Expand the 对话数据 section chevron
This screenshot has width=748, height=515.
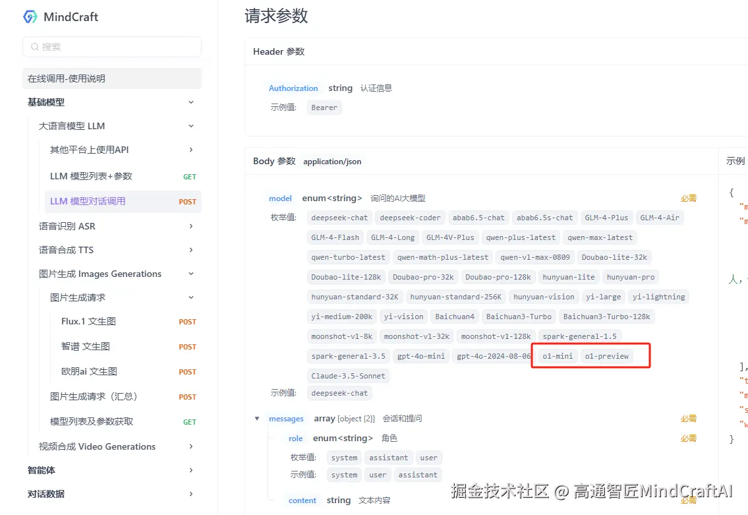[x=191, y=494]
